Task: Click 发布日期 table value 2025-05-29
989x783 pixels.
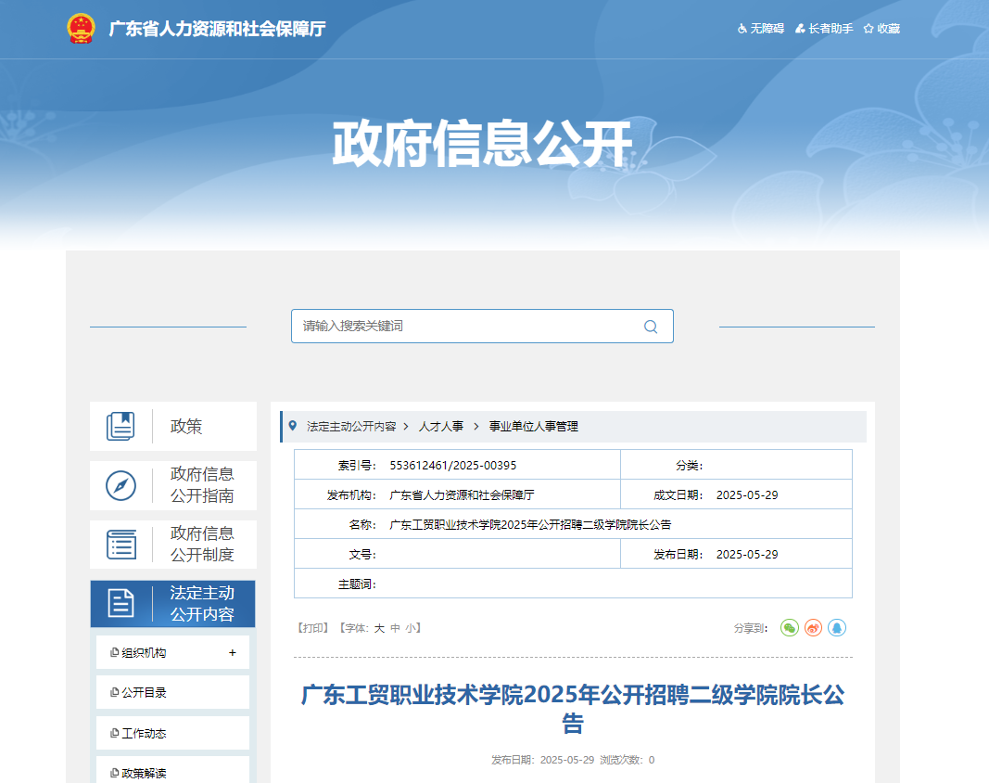Action: pos(747,555)
